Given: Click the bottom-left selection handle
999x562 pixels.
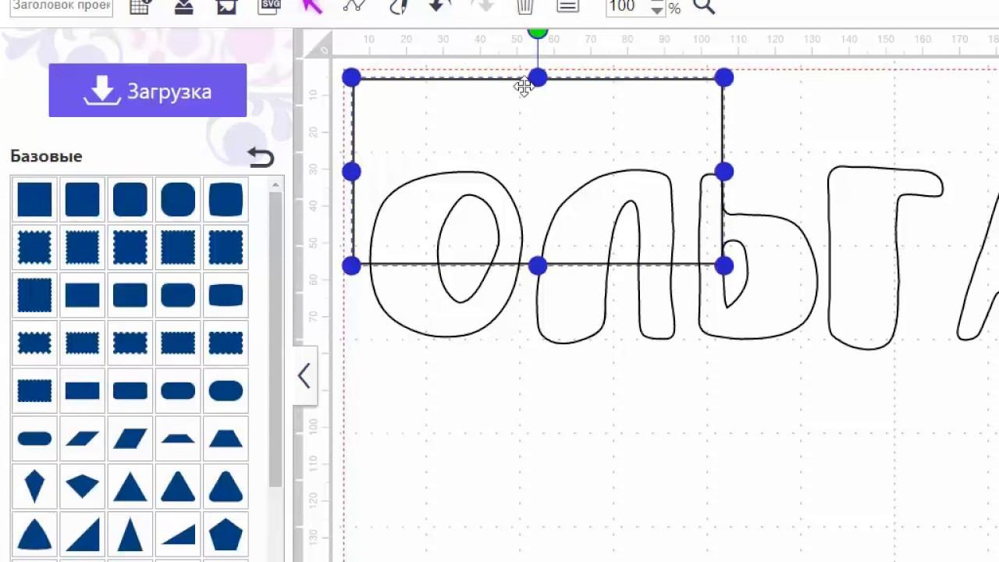Looking at the screenshot, I should tap(351, 266).
